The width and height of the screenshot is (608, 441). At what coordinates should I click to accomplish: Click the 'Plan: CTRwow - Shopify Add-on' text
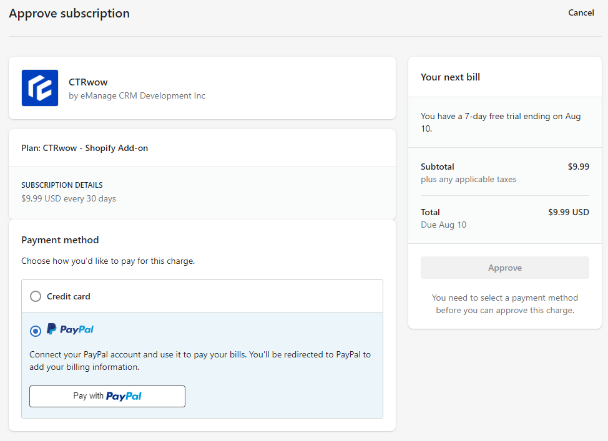tap(84, 148)
